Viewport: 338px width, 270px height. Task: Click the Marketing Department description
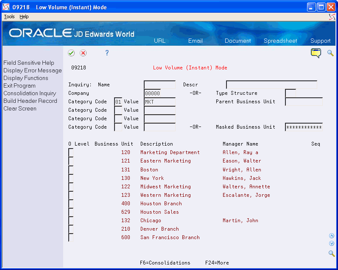coord(170,152)
